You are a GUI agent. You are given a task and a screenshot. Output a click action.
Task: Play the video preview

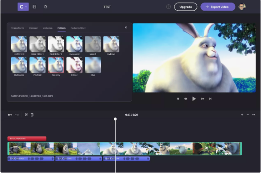[x=194, y=99]
